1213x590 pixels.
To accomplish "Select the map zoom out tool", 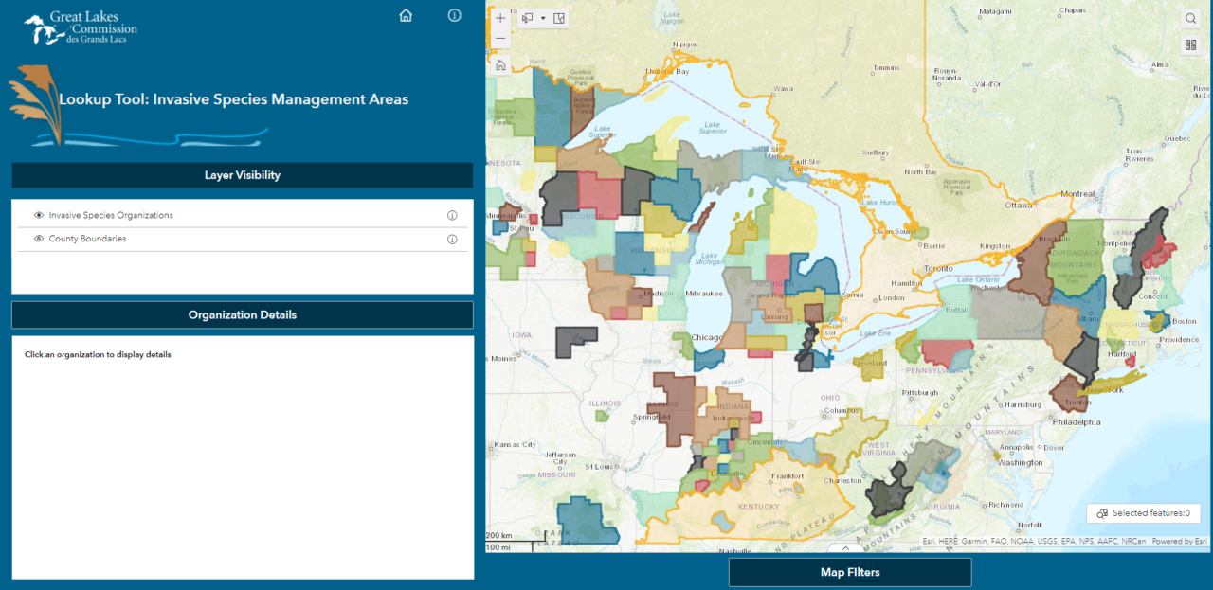I will pos(500,39).
